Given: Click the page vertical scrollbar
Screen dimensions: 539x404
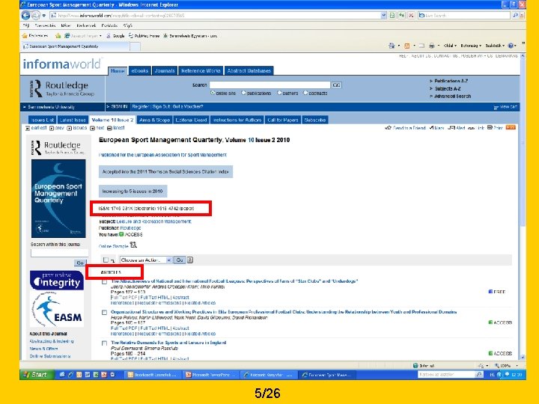Looking at the screenshot, I should click(x=523, y=206).
